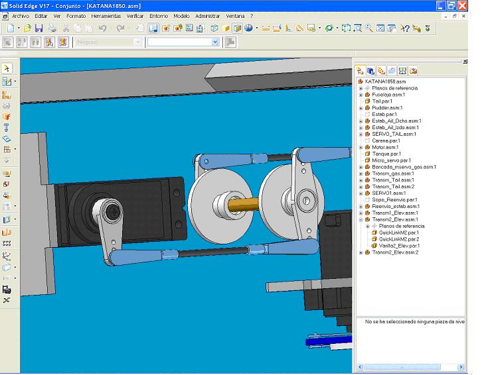488x375 pixels.
Task: Click the Undo arrow icon
Action: pyautogui.click(x=102, y=28)
